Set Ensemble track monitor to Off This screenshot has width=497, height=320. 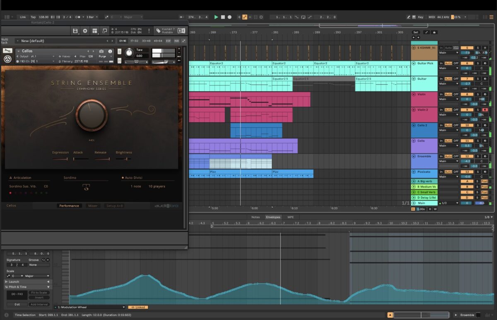tap(456, 156)
